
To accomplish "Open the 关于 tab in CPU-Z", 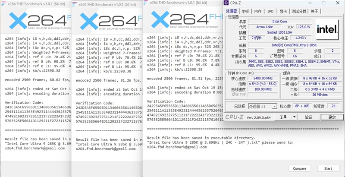I will click(314, 12).
